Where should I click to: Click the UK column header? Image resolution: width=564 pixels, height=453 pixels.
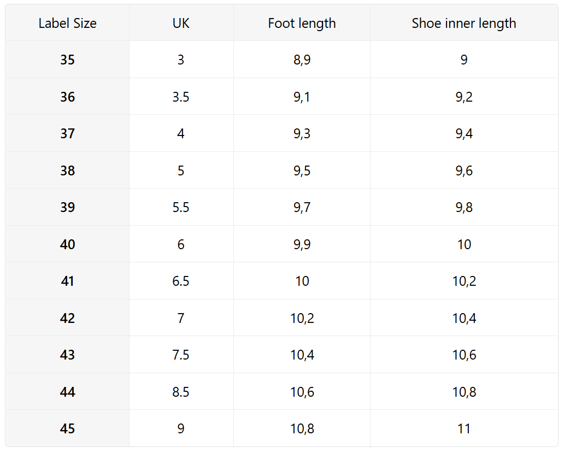(x=181, y=23)
